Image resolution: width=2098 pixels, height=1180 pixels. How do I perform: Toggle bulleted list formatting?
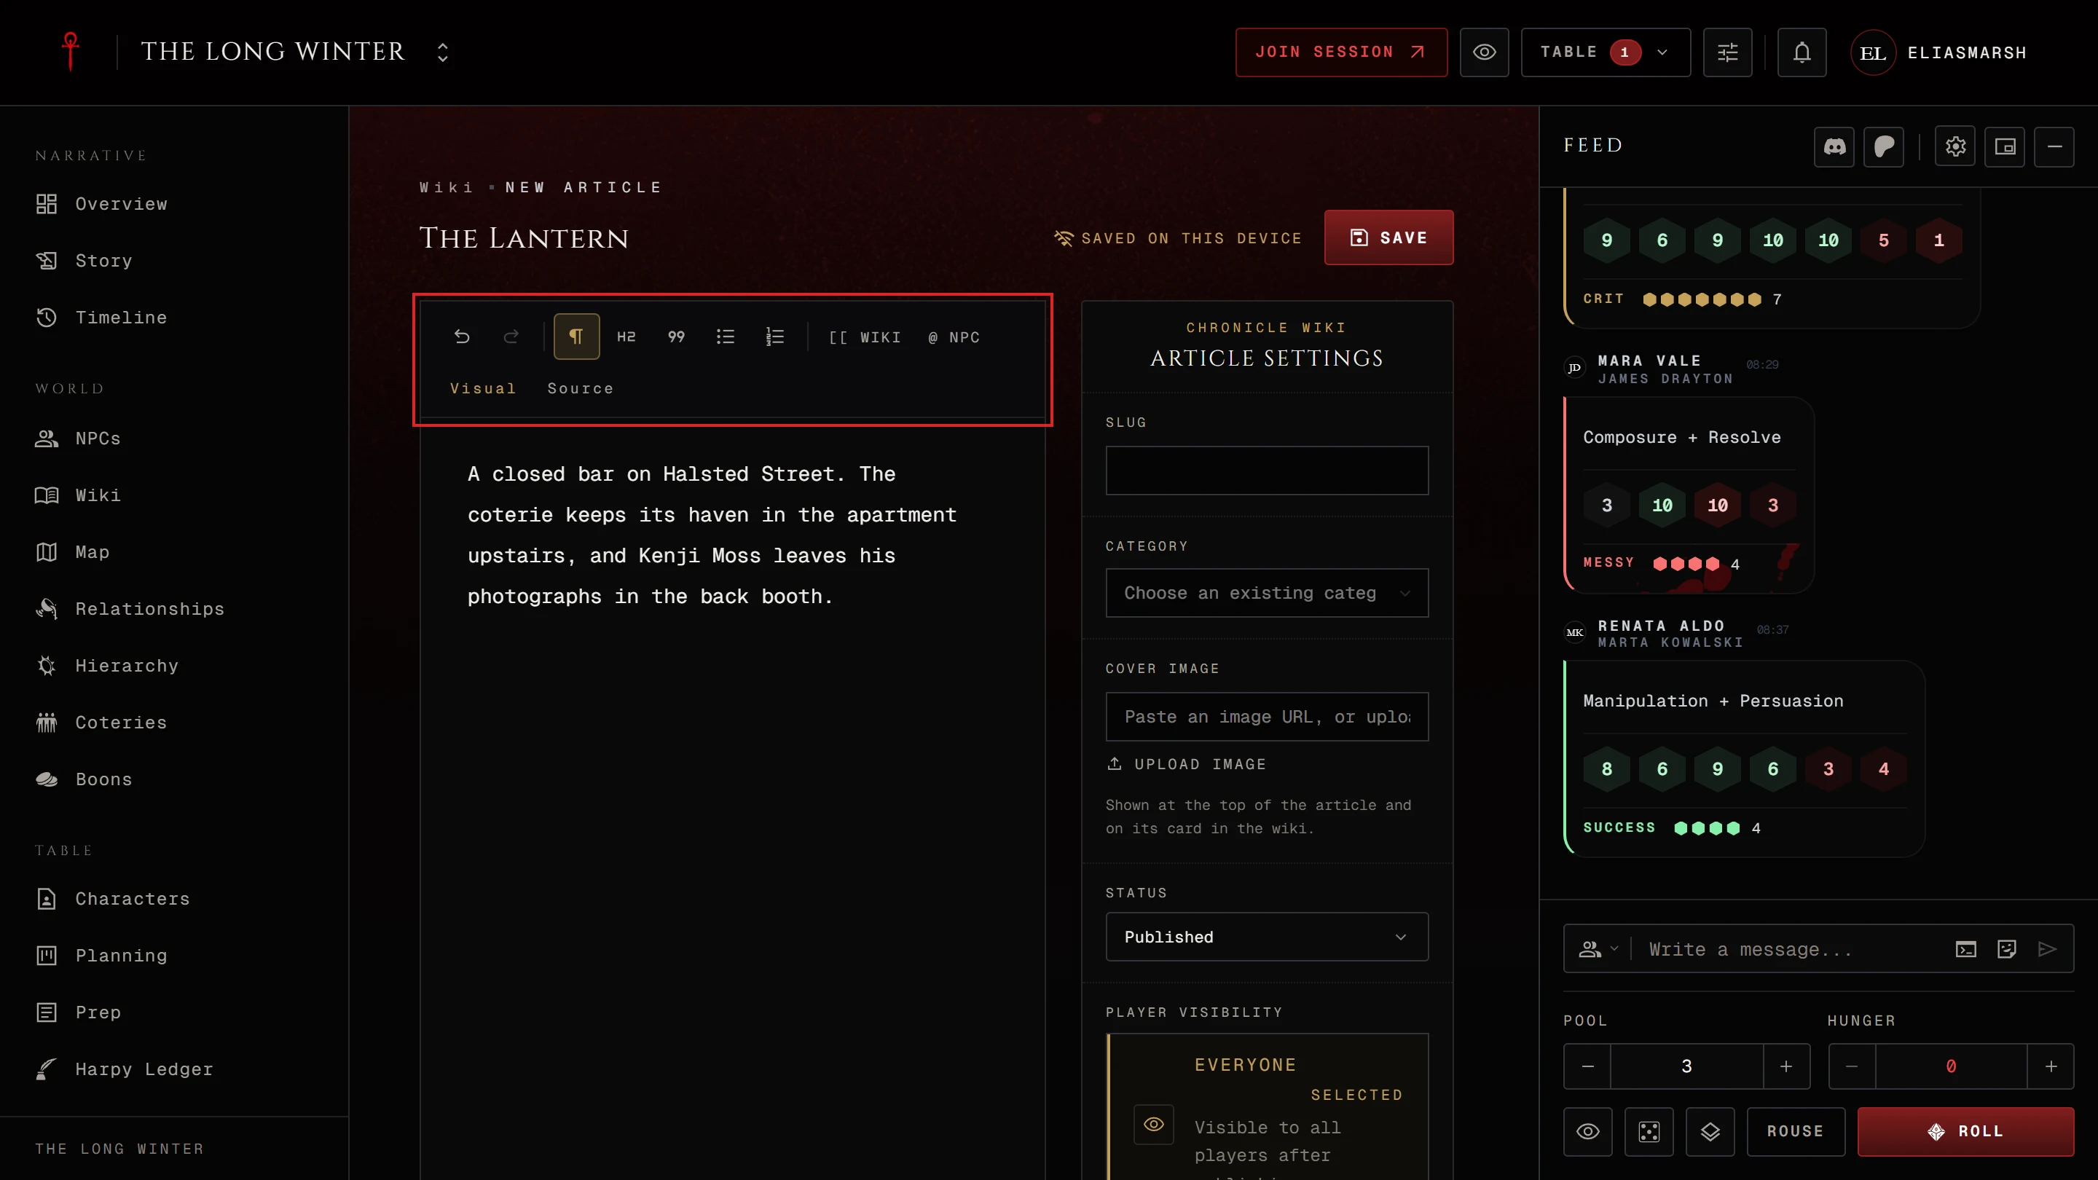coord(726,337)
